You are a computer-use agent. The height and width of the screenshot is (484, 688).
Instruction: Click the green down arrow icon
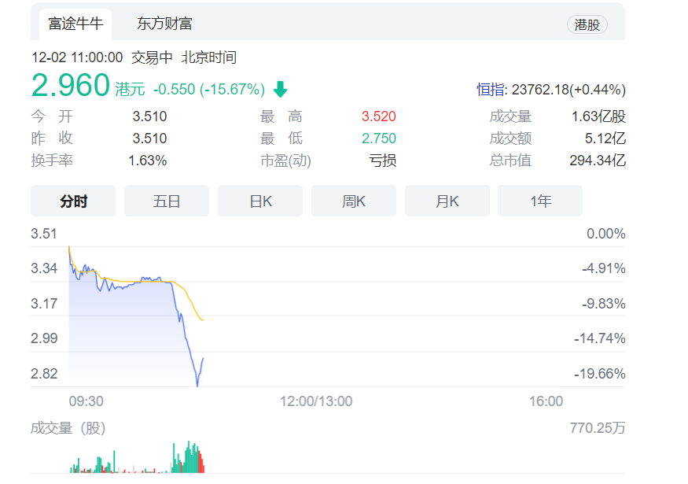pyautogui.click(x=280, y=89)
